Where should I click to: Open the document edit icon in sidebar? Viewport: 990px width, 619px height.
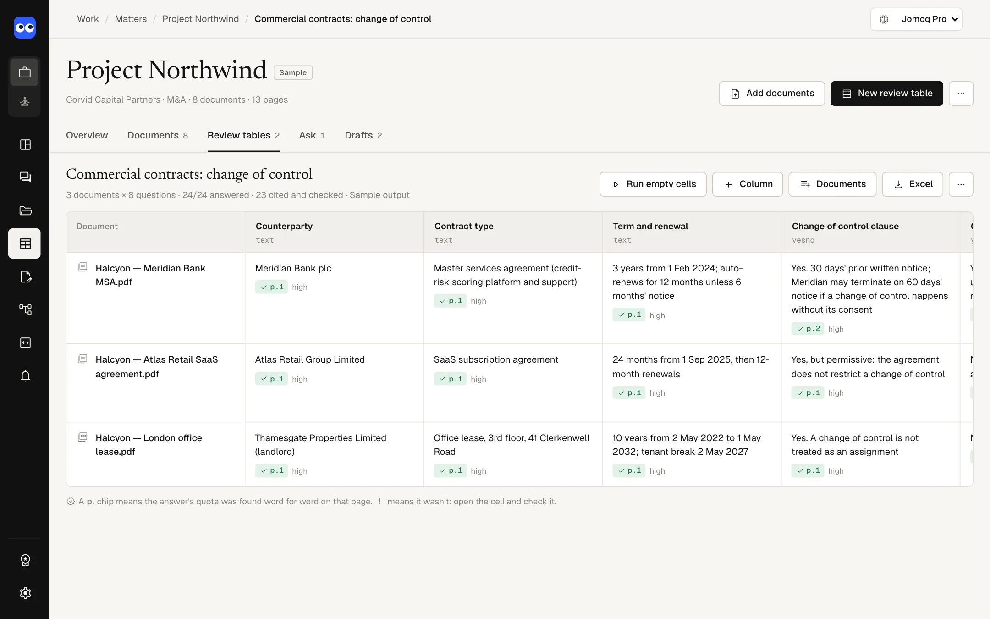25,277
